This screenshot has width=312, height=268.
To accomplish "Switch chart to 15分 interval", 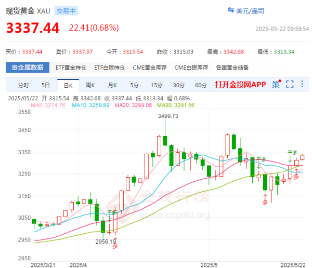I will pyautogui.click(x=157, y=85).
